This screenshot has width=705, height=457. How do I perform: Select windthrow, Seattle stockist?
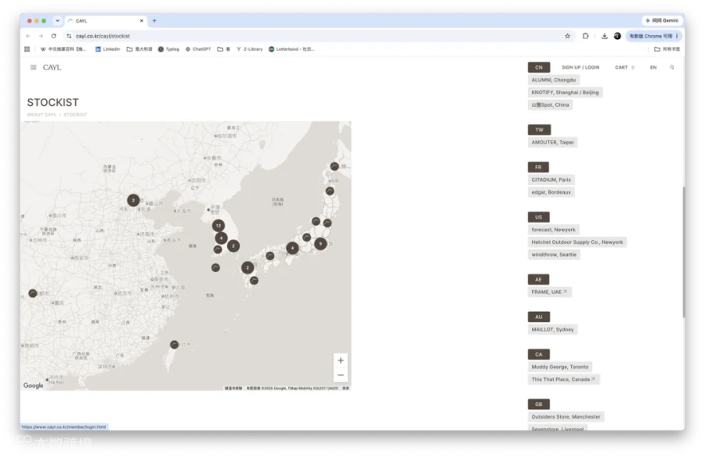pyautogui.click(x=554, y=255)
